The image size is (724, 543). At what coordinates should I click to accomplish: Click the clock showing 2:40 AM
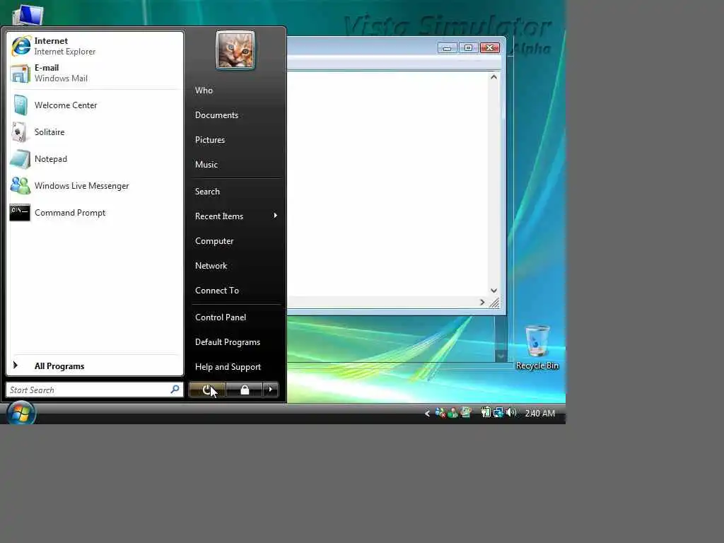point(539,413)
